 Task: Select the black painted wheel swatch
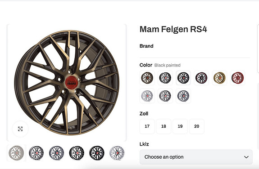click(x=183, y=78)
